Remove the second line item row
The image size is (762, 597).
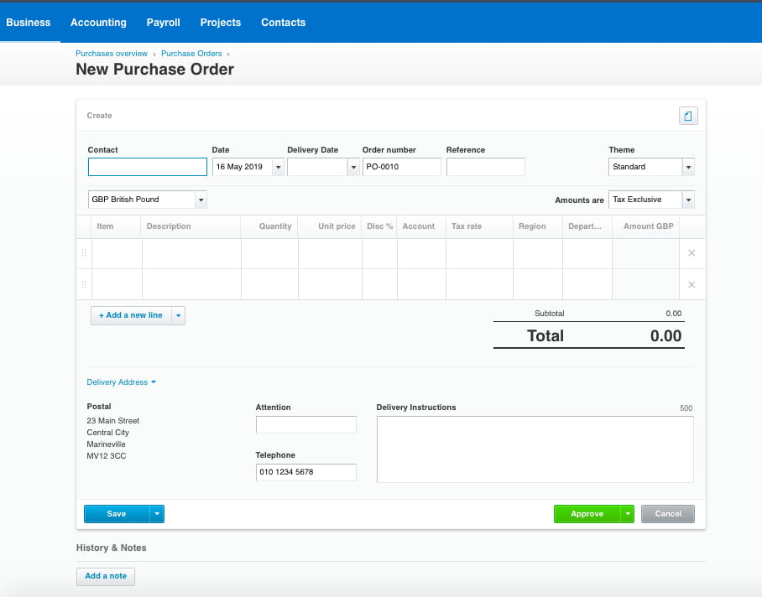[692, 284]
